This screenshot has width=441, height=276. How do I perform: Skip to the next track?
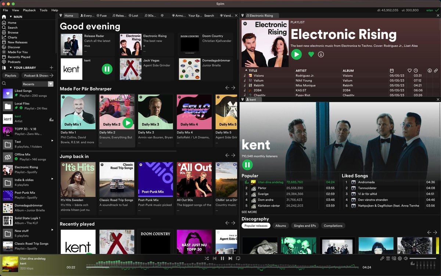(x=230, y=258)
